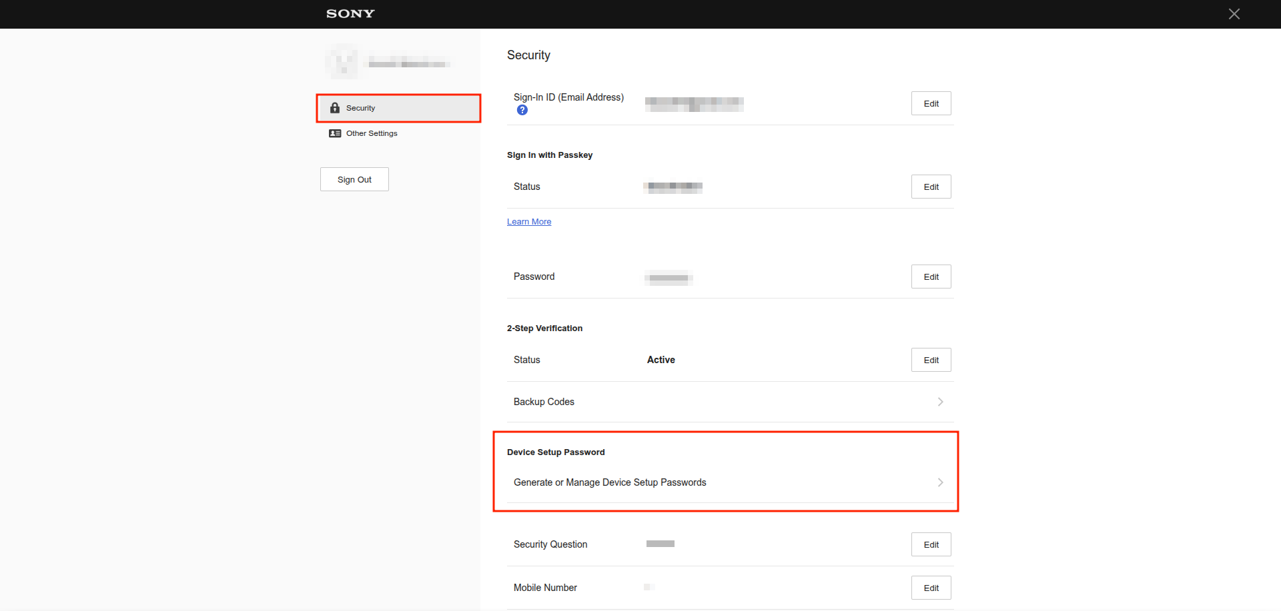The width and height of the screenshot is (1281, 611).
Task: Click the Sign-In ID (Email Address) label
Action: (568, 97)
